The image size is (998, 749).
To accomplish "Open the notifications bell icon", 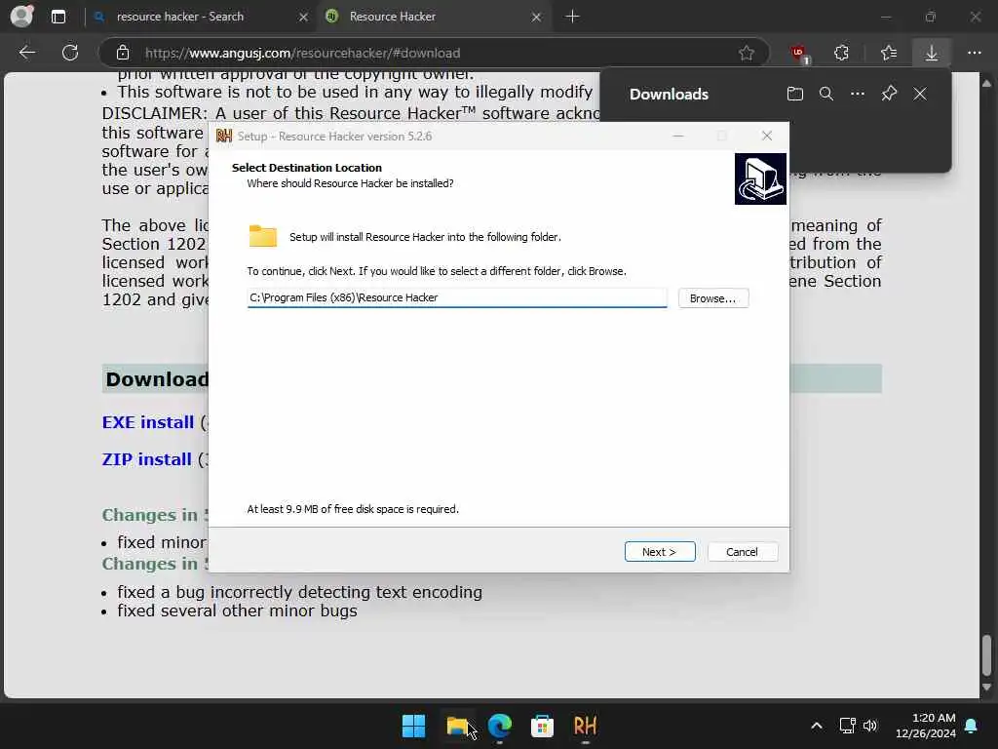I will tap(972, 726).
